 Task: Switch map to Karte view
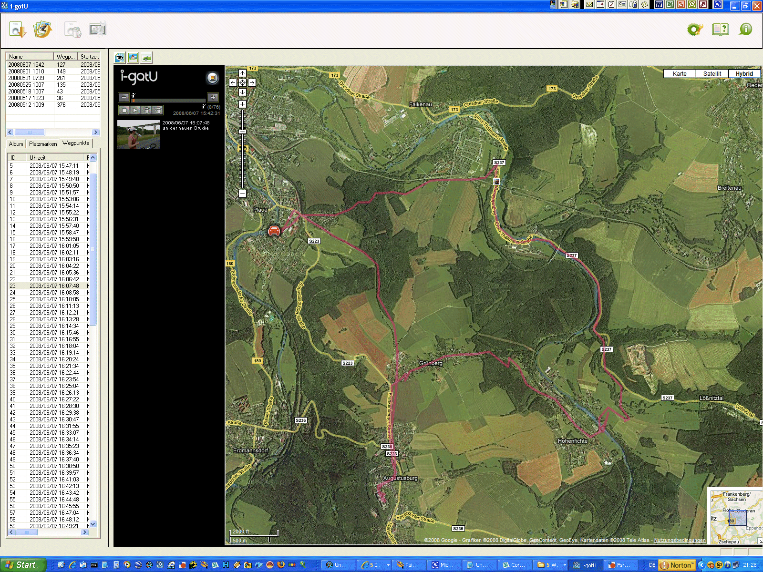tap(680, 73)
